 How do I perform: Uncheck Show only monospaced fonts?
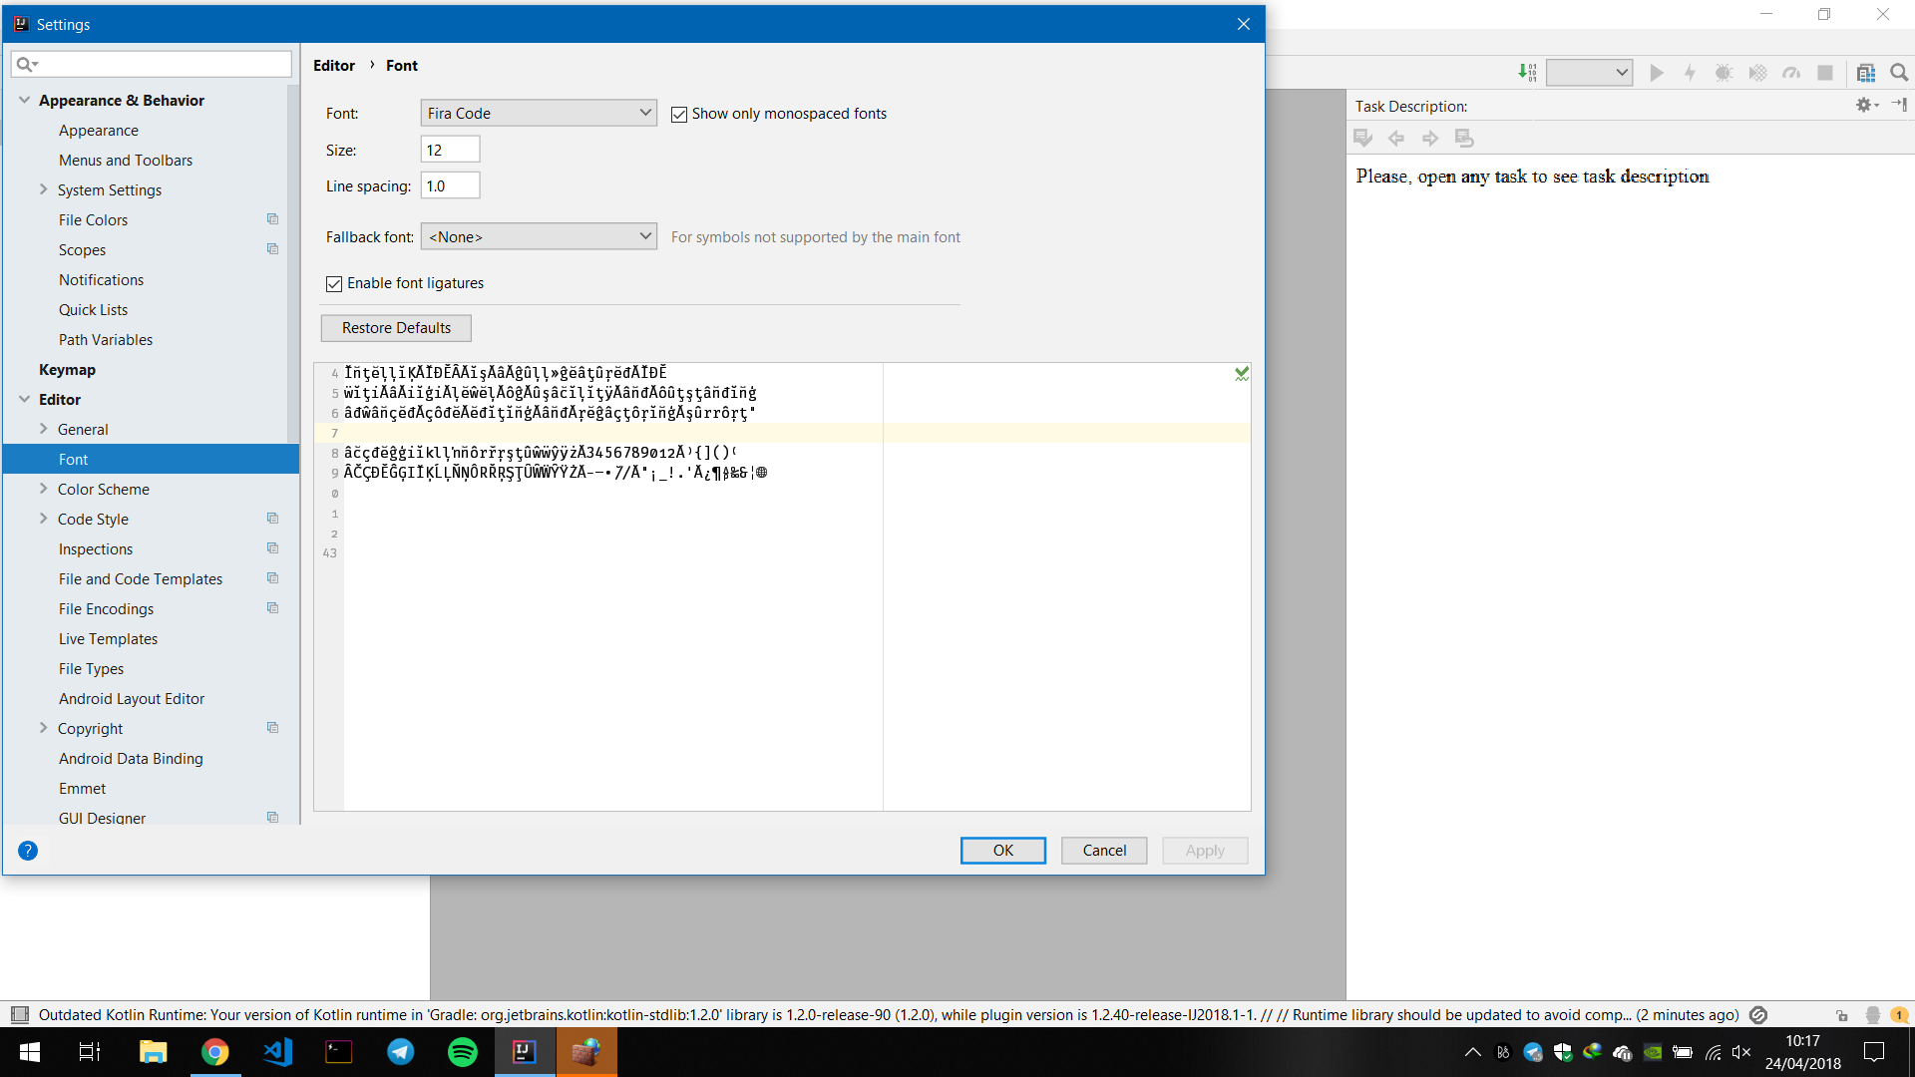[x=679, y=114]
